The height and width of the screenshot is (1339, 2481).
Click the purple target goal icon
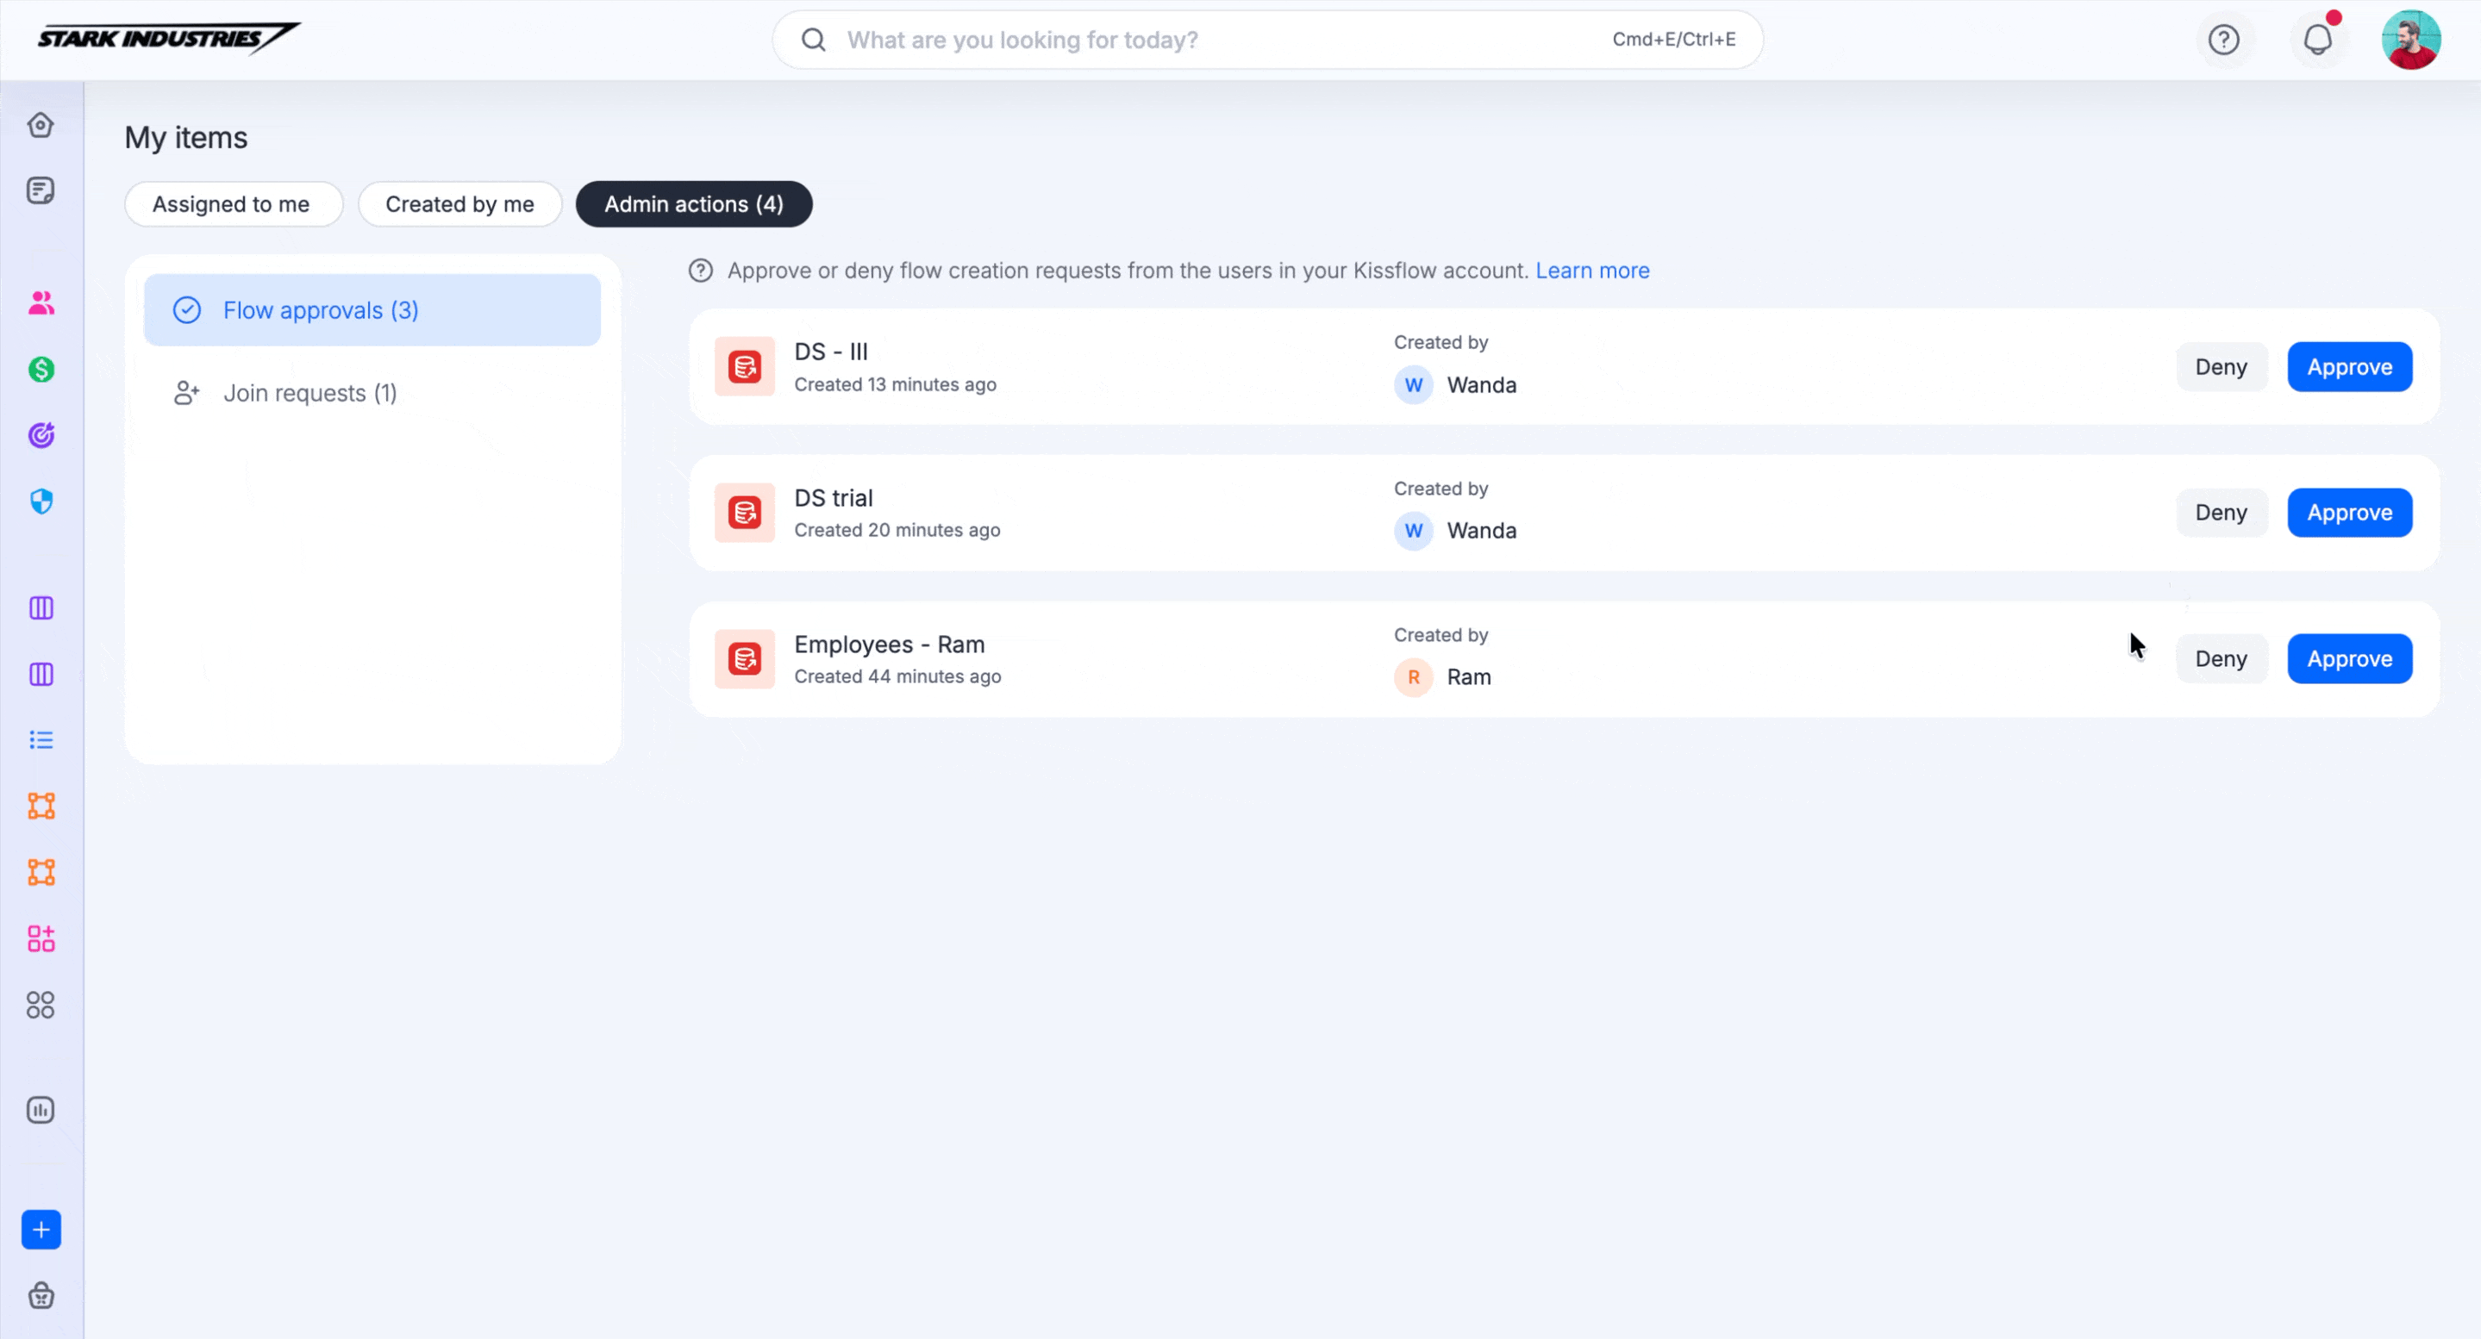point(41,435)
